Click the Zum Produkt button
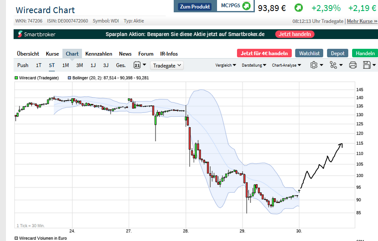Screen dimensions: 378x241 tap(195, 6)
